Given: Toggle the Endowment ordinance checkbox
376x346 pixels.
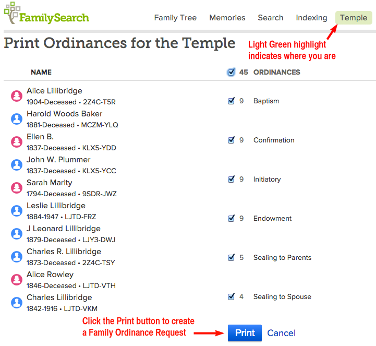Looking at the screenshot, I should [x=231, y=218].
